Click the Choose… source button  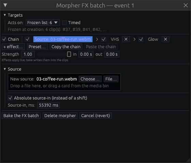point(90,79)
